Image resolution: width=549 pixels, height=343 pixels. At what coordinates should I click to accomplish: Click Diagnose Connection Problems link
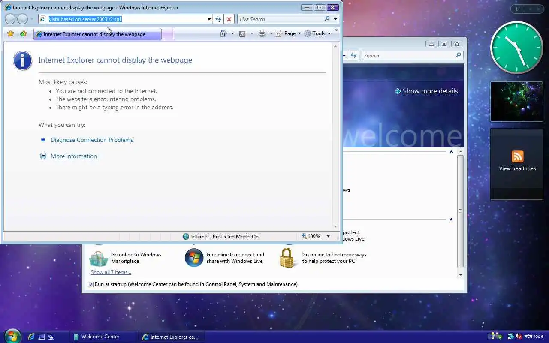[92, 140]
